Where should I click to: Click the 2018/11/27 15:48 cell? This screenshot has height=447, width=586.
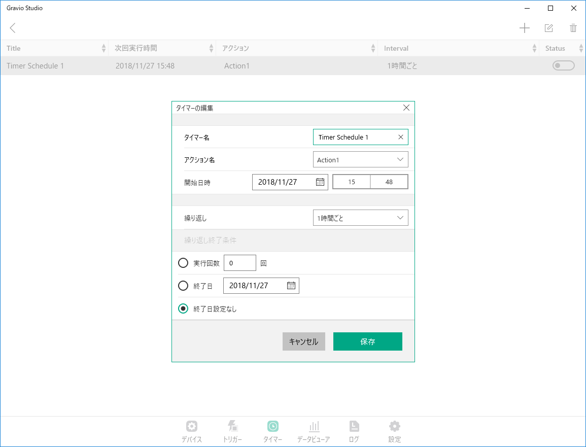(x=145, y=66)
